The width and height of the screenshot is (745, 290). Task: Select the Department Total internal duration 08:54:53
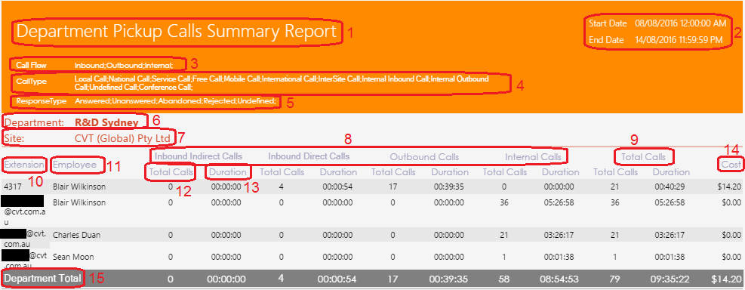(560, 279)
